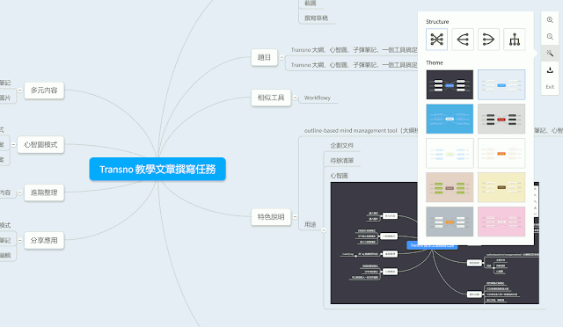563x327 pixels.
Task: Collapse the 多元內容 node toggle
Action: click(x=20, y=90)
